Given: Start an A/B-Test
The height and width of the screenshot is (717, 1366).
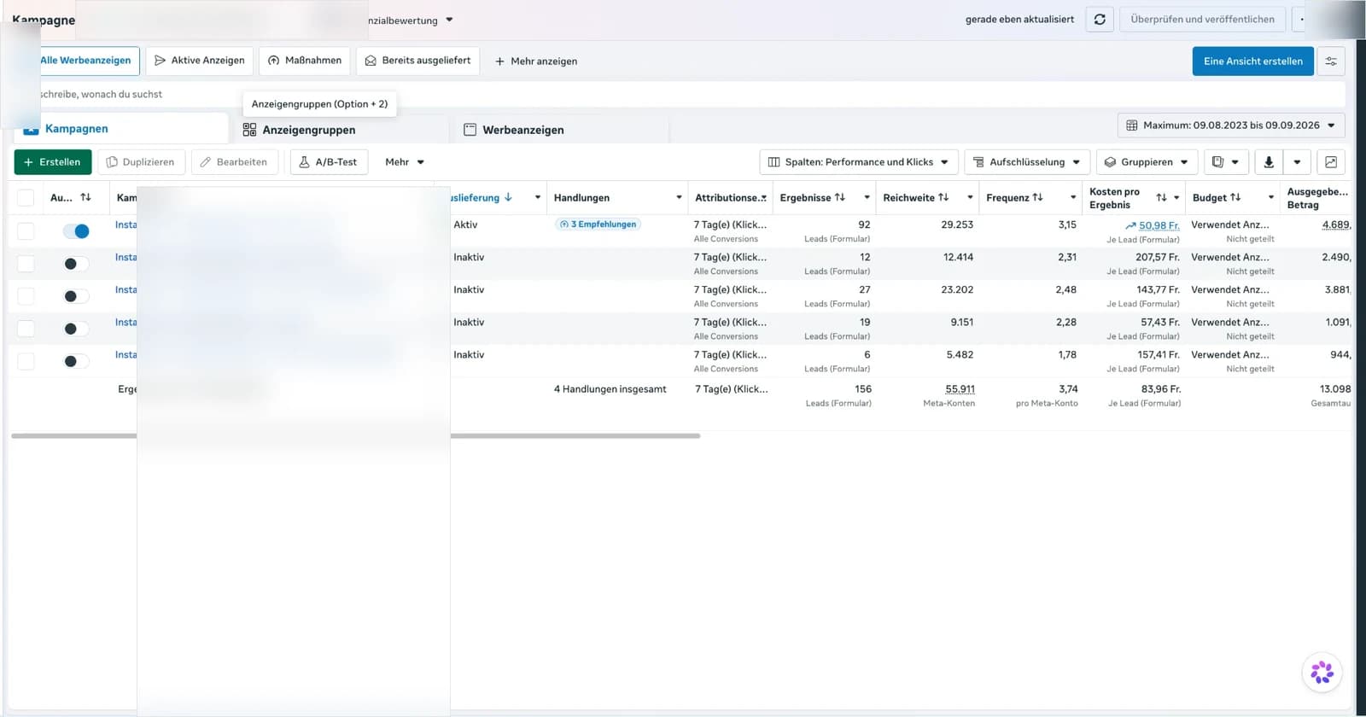Looking at the screenshot, I should pyautogui.click(x=329, y=162).
